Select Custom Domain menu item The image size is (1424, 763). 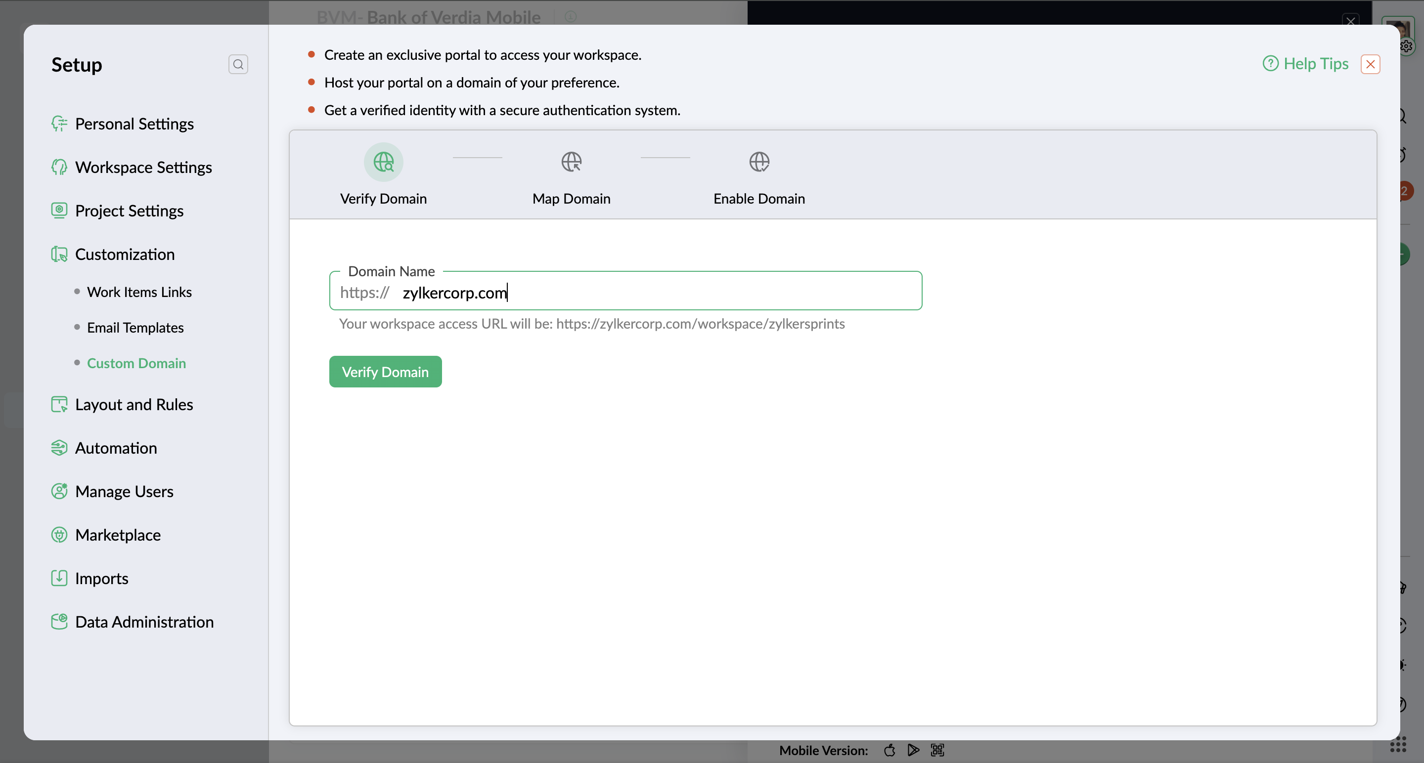(136, 363)
